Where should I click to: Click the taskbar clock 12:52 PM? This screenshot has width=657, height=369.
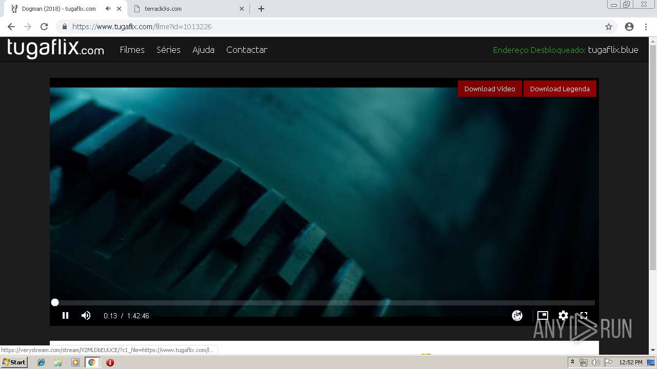click(x=631, y=362)
